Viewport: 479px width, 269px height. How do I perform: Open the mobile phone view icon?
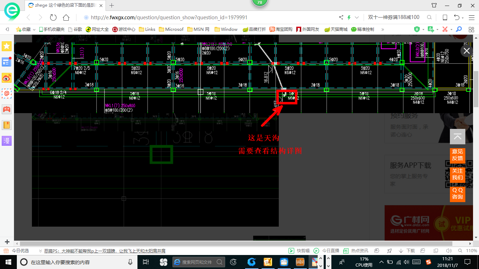[x=445, y=18]
